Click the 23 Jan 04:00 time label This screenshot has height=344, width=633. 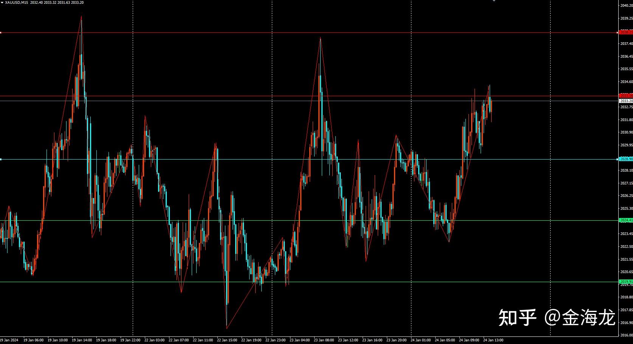[299, 340]
